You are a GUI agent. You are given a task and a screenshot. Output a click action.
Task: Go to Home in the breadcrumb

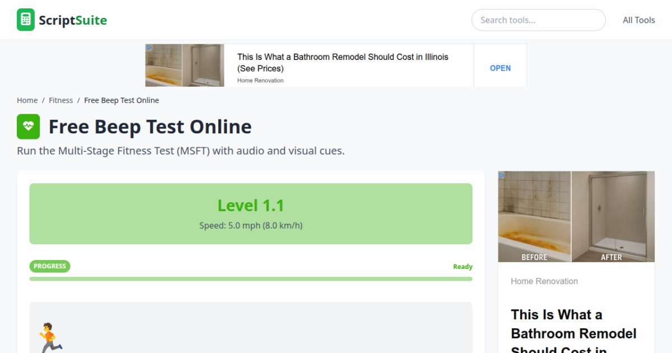pos(27,100)
